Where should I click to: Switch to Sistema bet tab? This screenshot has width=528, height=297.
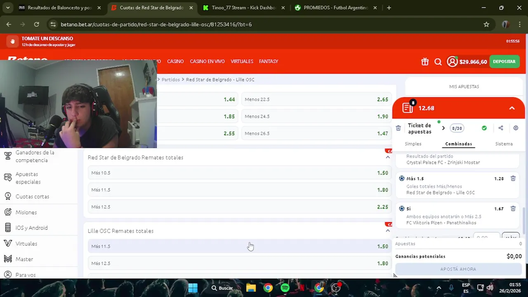coord(504,144)
